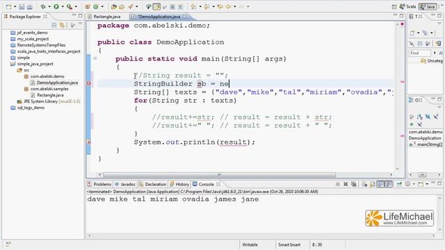Click the New Java Package icon
This screenshot has height=250, width=445.
88,6
